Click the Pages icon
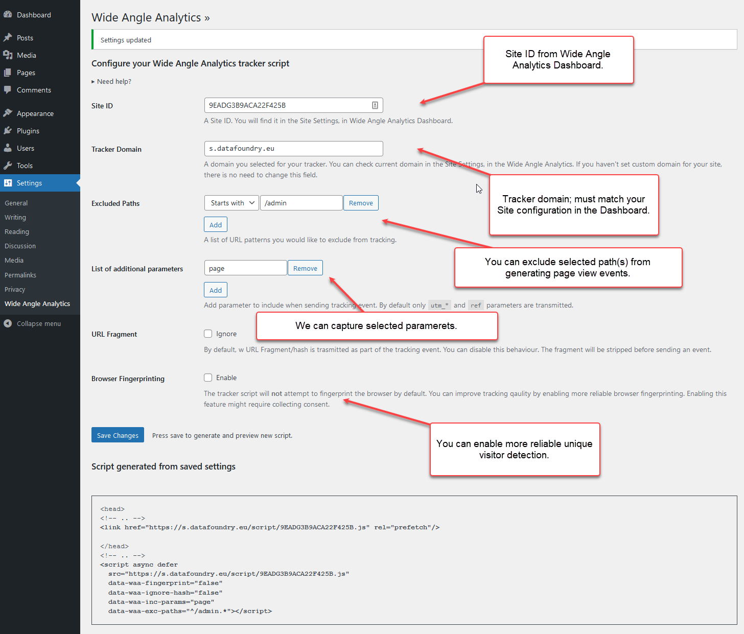 (x=8, y=73)
